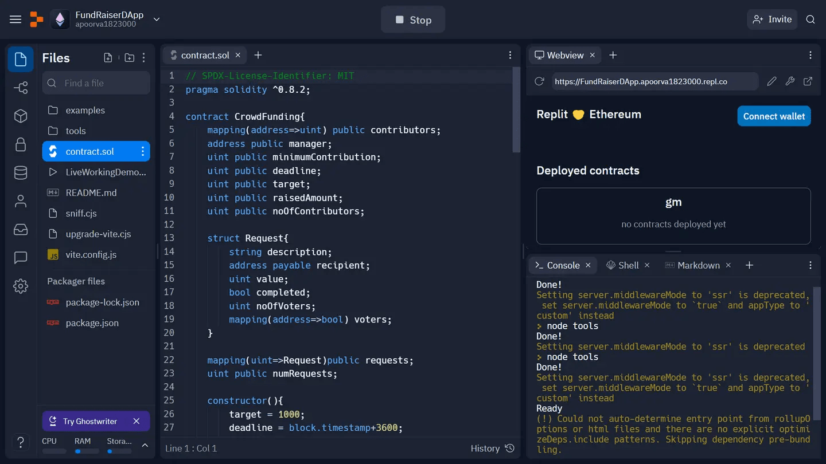Screen dimensions: 826x464
Task: Click the Webview URL address field
Action: click(x=654, y=81)
